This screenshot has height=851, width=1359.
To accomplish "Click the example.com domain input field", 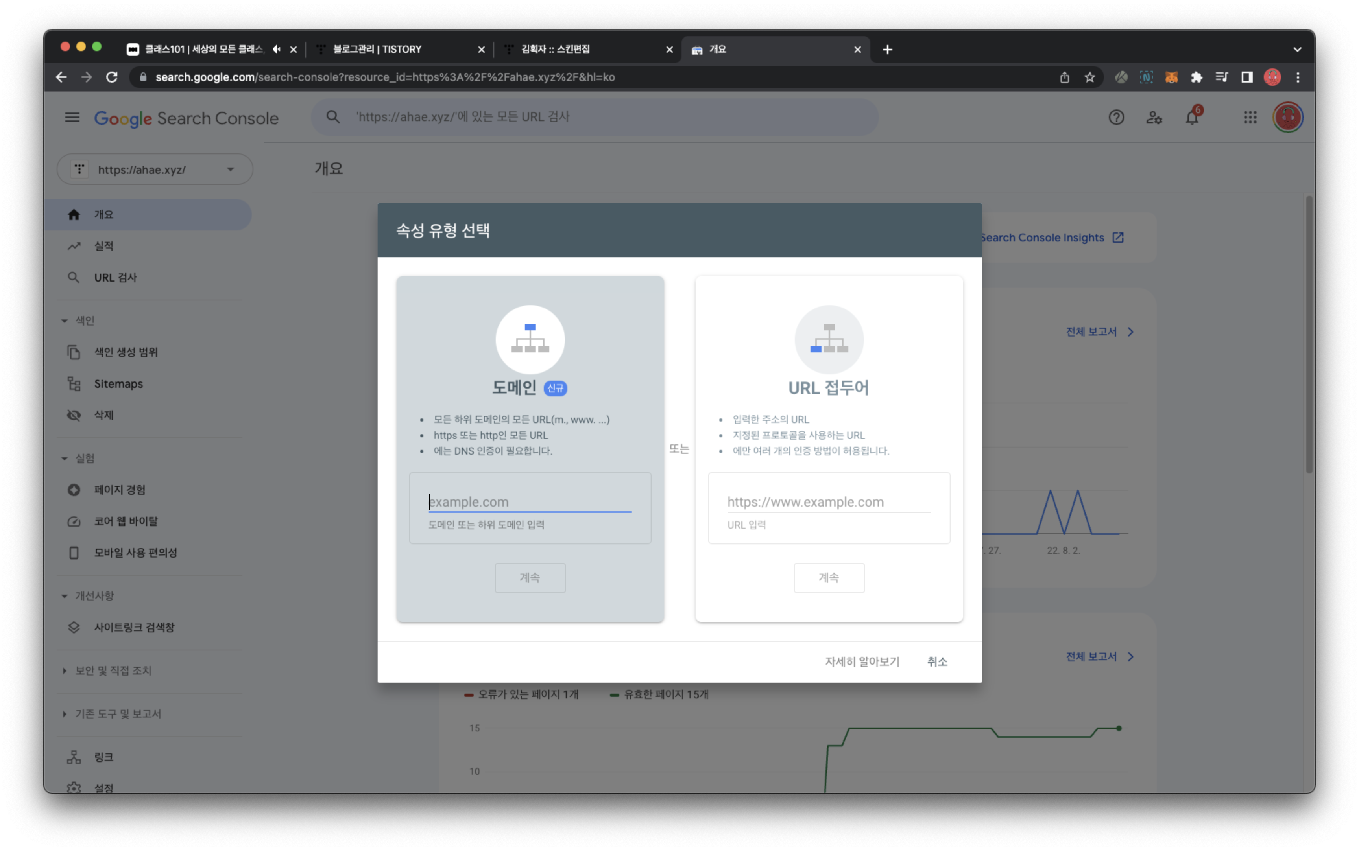I will (x=529, y=501).
